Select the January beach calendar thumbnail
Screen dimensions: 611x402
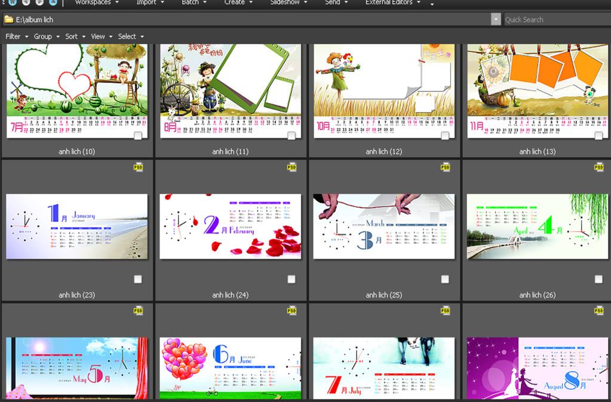point(77,226)
